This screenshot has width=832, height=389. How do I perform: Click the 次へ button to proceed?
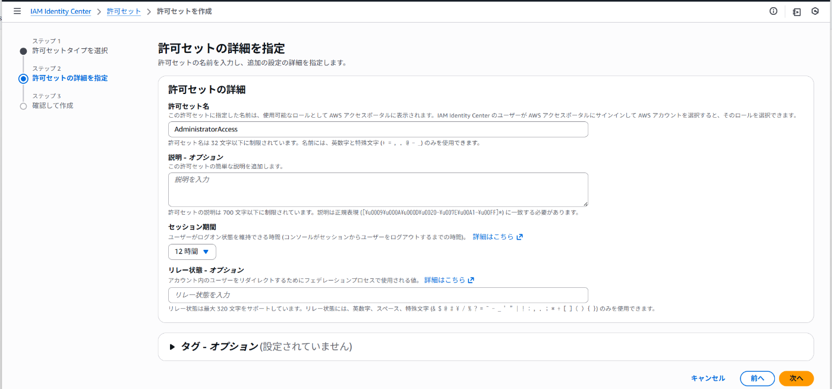click(796, 378)
